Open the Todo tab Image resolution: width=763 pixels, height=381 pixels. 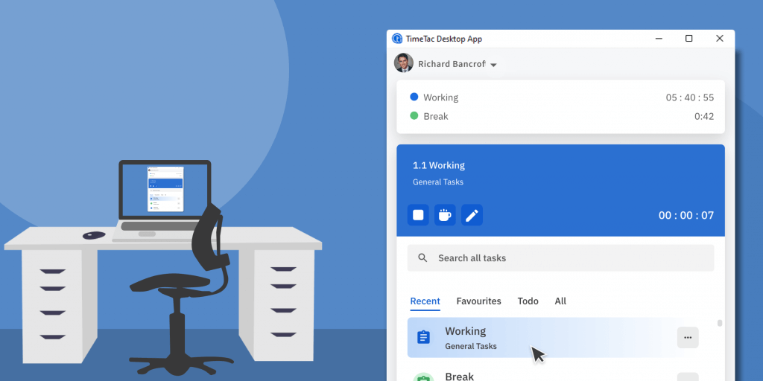pos(528,301)
